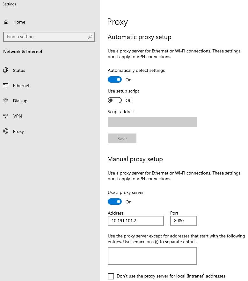Click the Dial-up icon
The image size is (248, 281).
5,101
